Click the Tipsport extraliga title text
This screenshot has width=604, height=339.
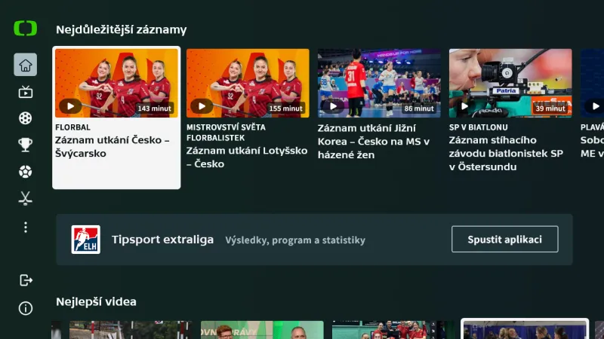(x=162, y=240)
